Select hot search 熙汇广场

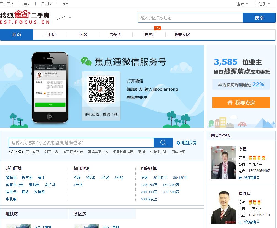click(51, 152)
